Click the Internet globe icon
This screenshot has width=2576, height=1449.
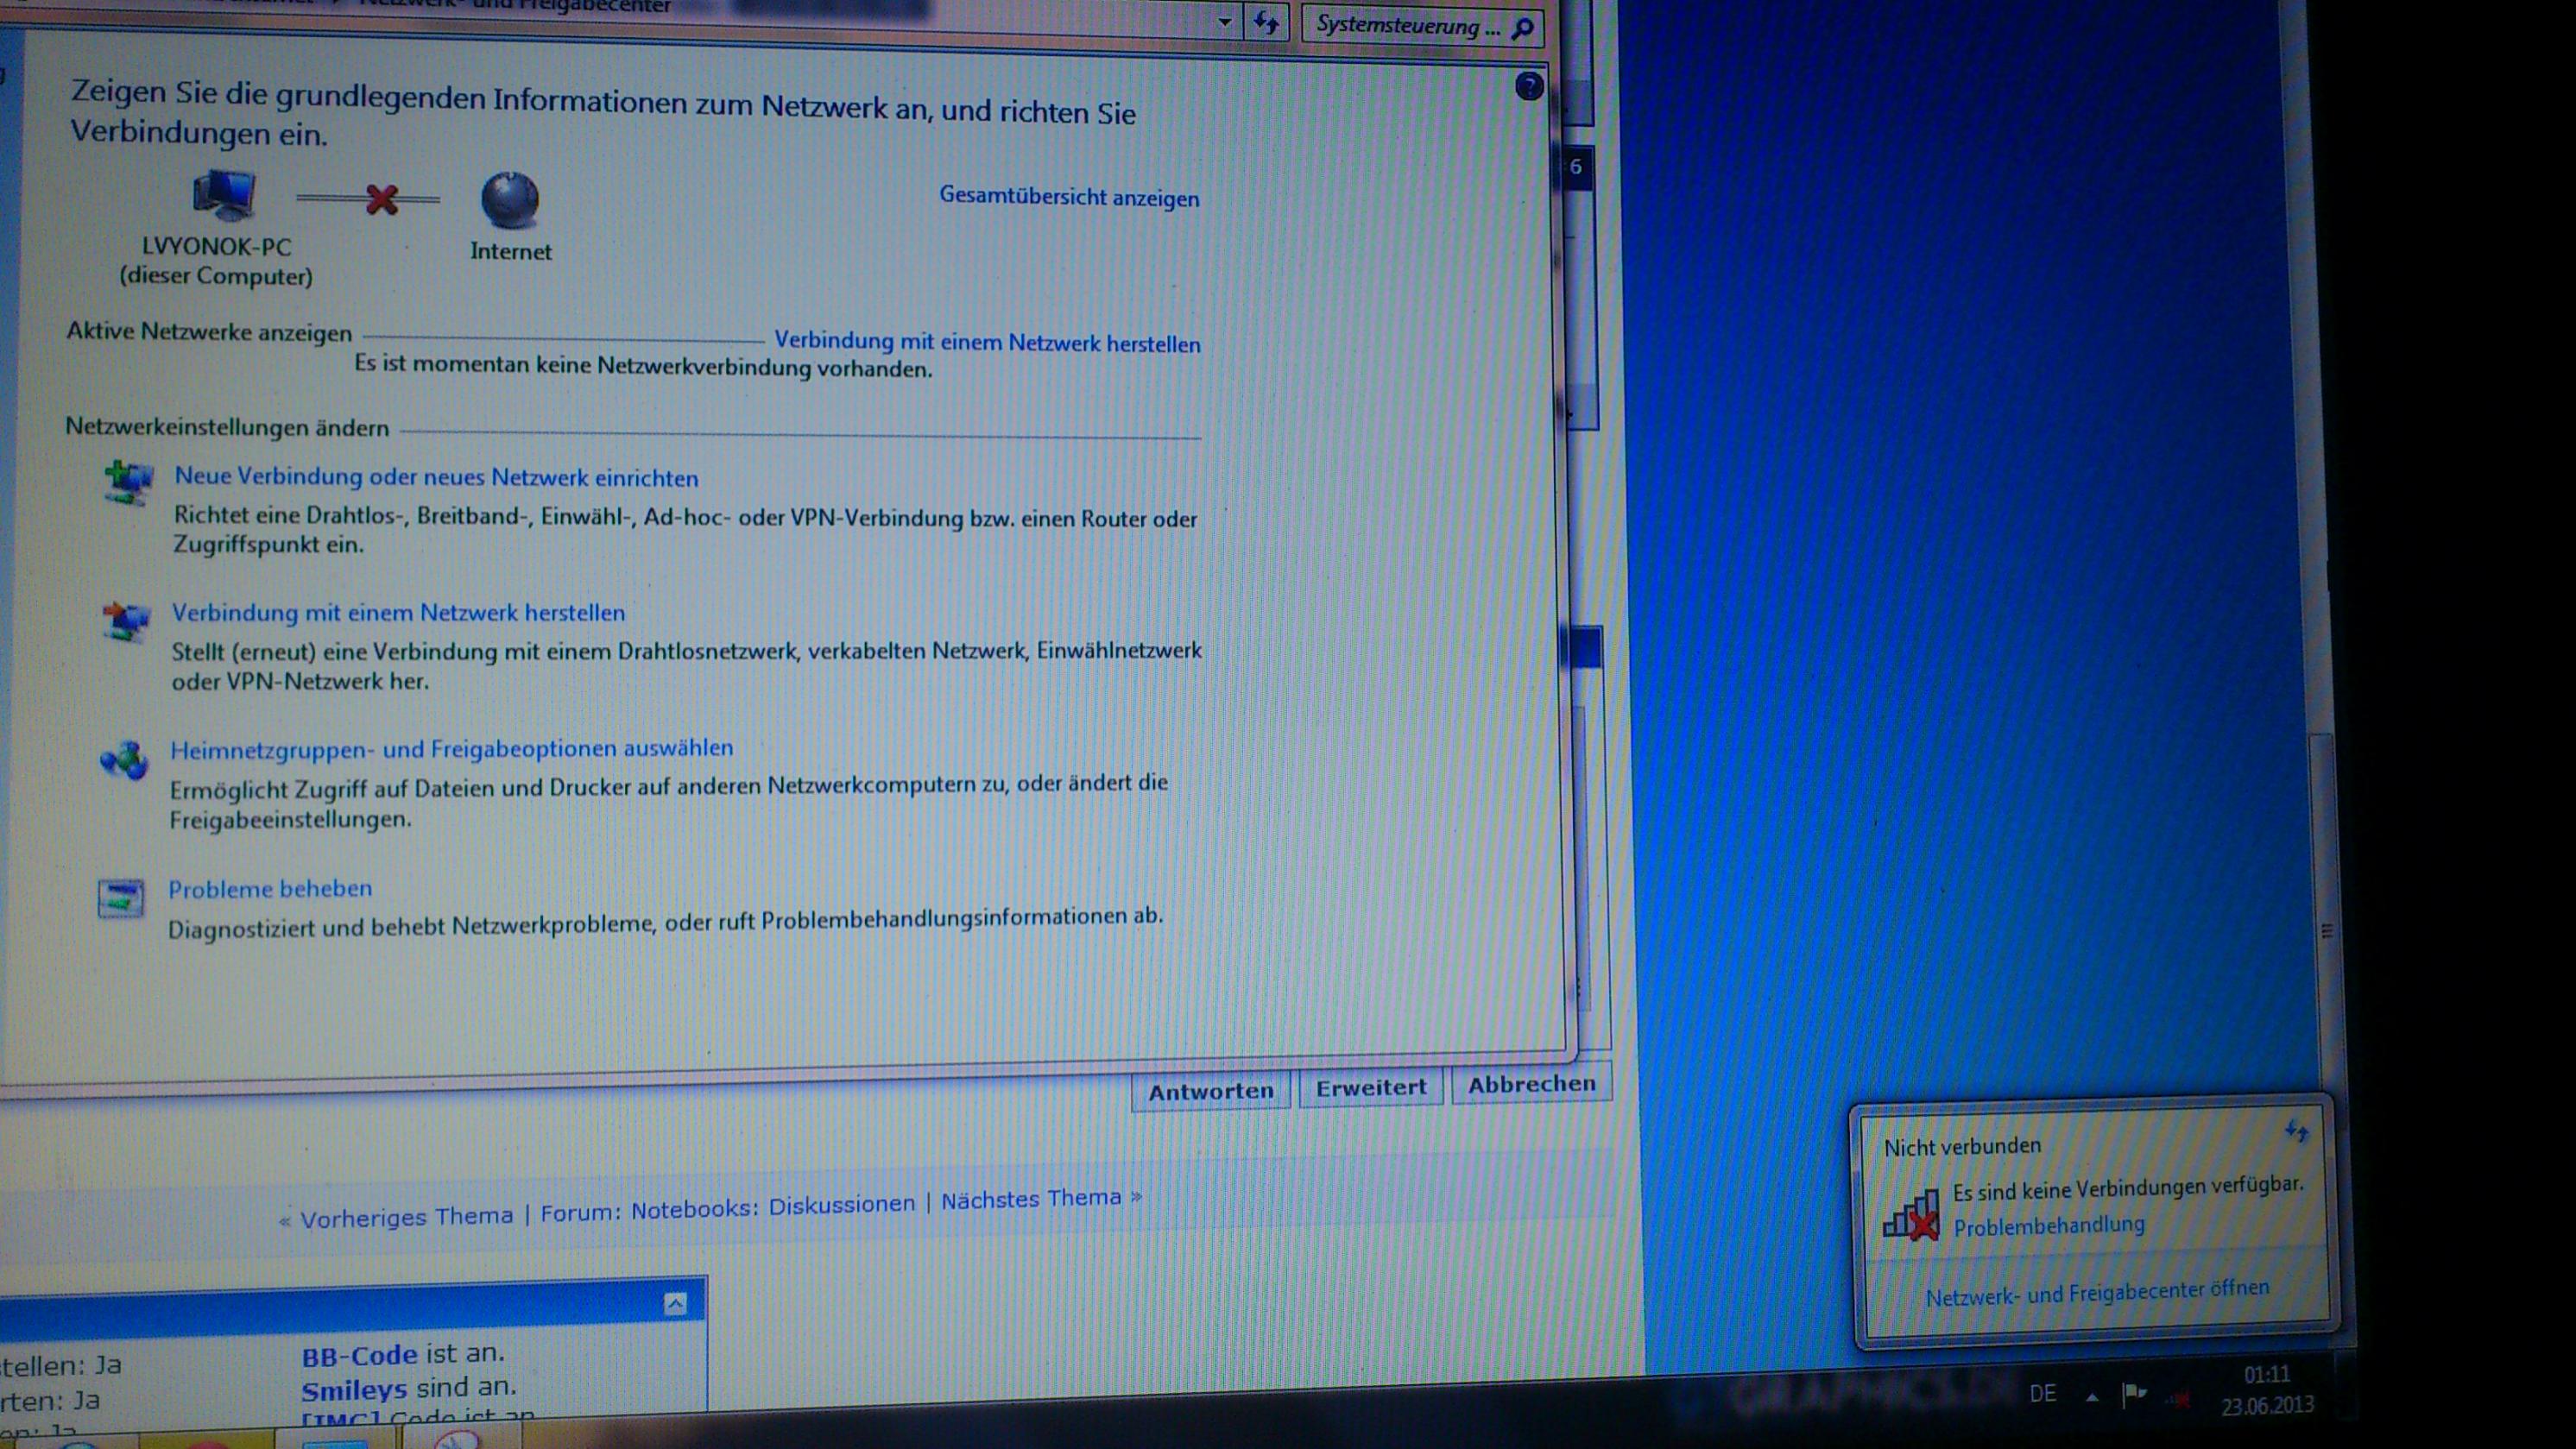pos(510,200)
